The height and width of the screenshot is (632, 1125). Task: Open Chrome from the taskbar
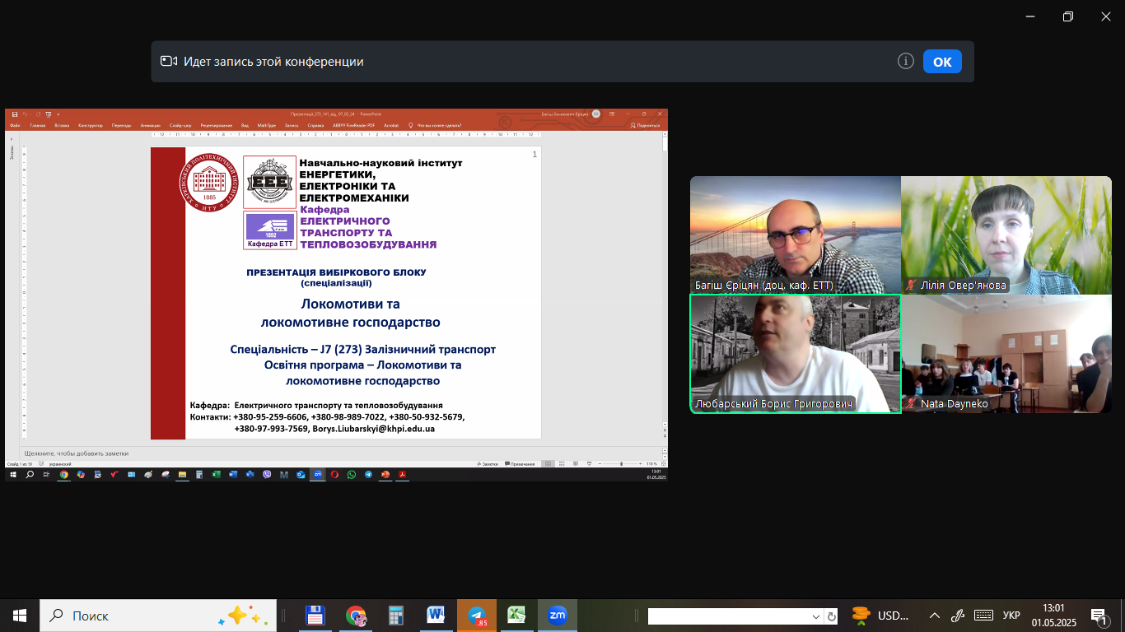click(356, 616)
